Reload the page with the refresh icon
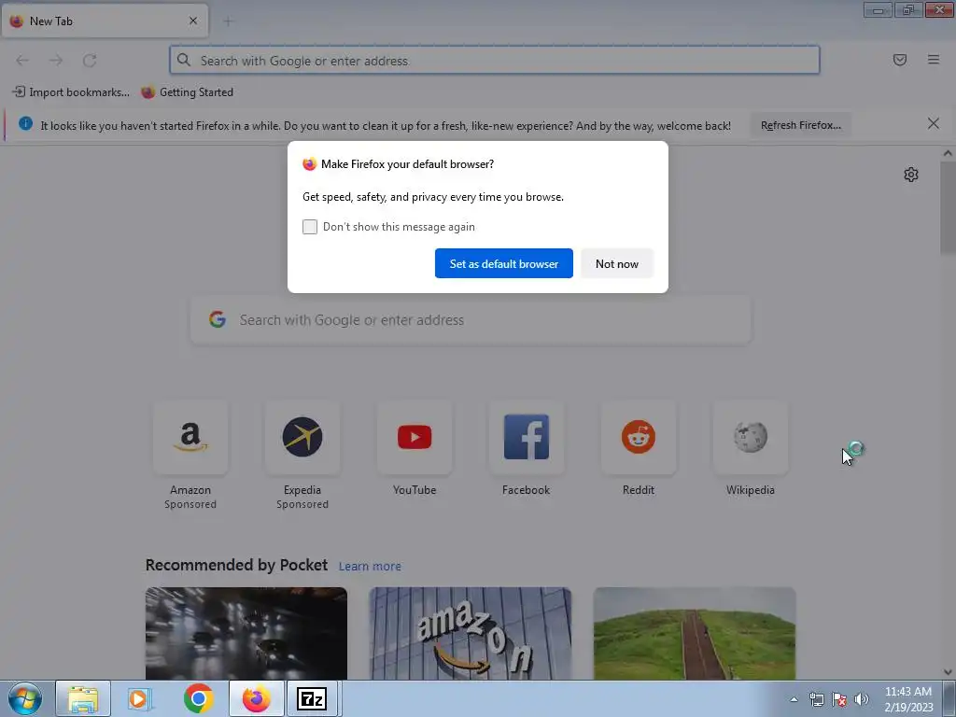The height and width of the screenshot is (717, 956). tap(90, 61)
